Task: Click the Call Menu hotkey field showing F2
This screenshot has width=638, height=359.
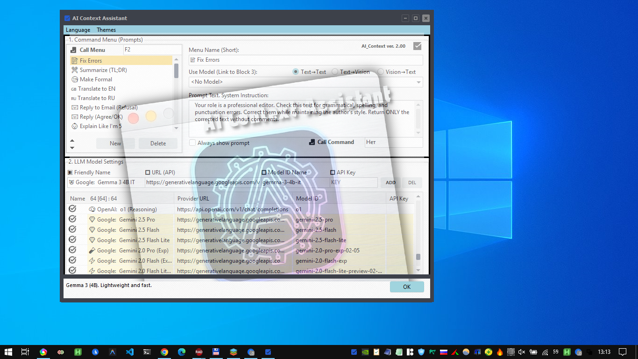Action: pyautogui.click(x=152, y=50)
